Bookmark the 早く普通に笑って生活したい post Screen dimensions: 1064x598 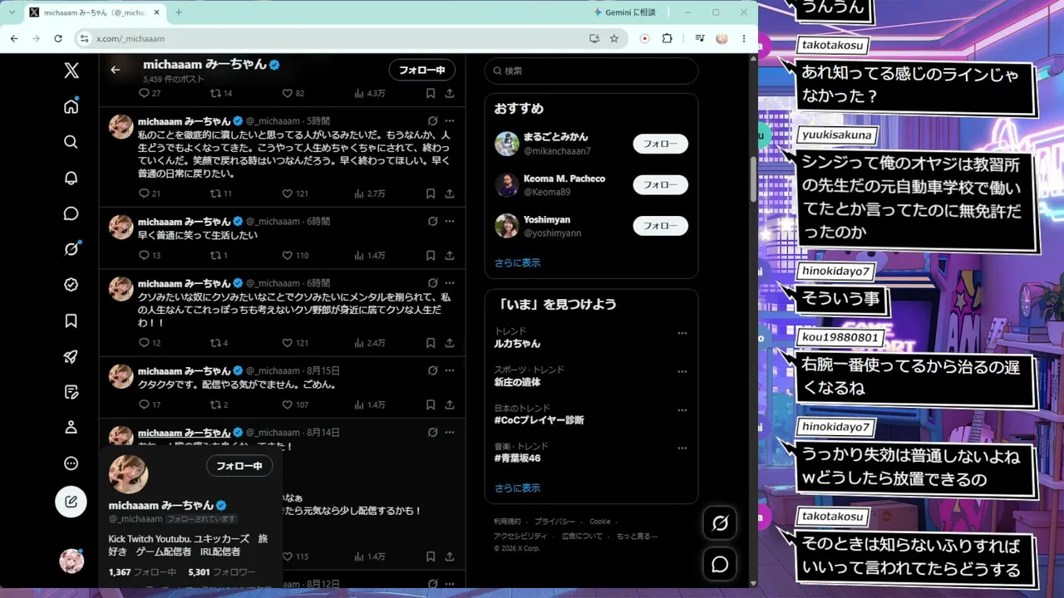click(431, 255)
